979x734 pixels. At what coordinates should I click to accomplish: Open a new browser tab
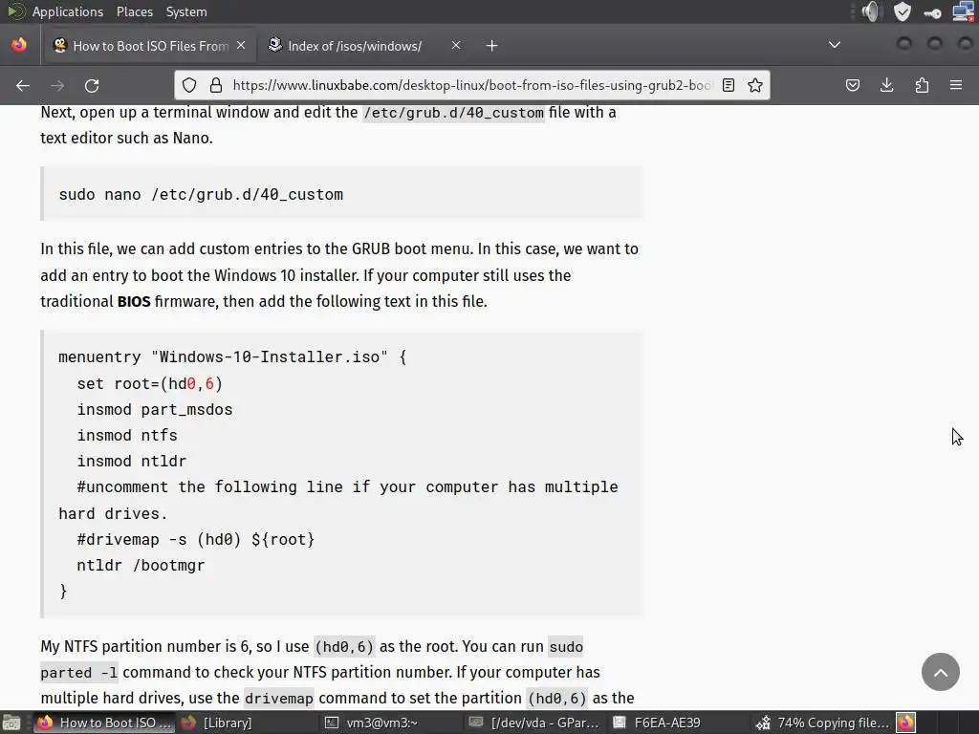[x=492, y=46]
